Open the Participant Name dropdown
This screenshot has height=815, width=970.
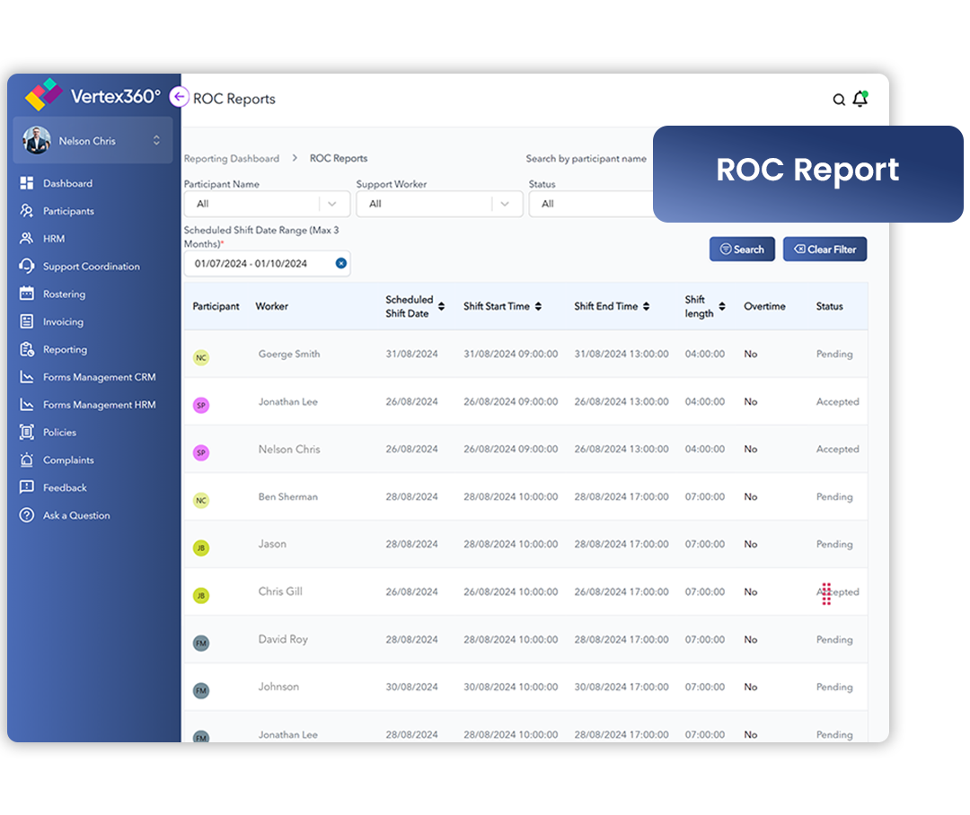267,204
